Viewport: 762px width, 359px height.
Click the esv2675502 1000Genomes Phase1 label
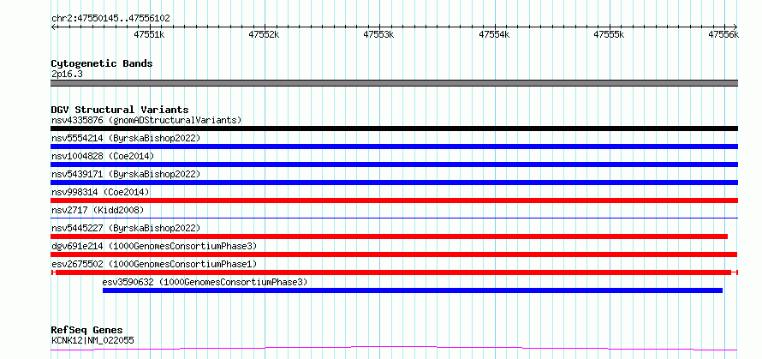coord(154,264)
